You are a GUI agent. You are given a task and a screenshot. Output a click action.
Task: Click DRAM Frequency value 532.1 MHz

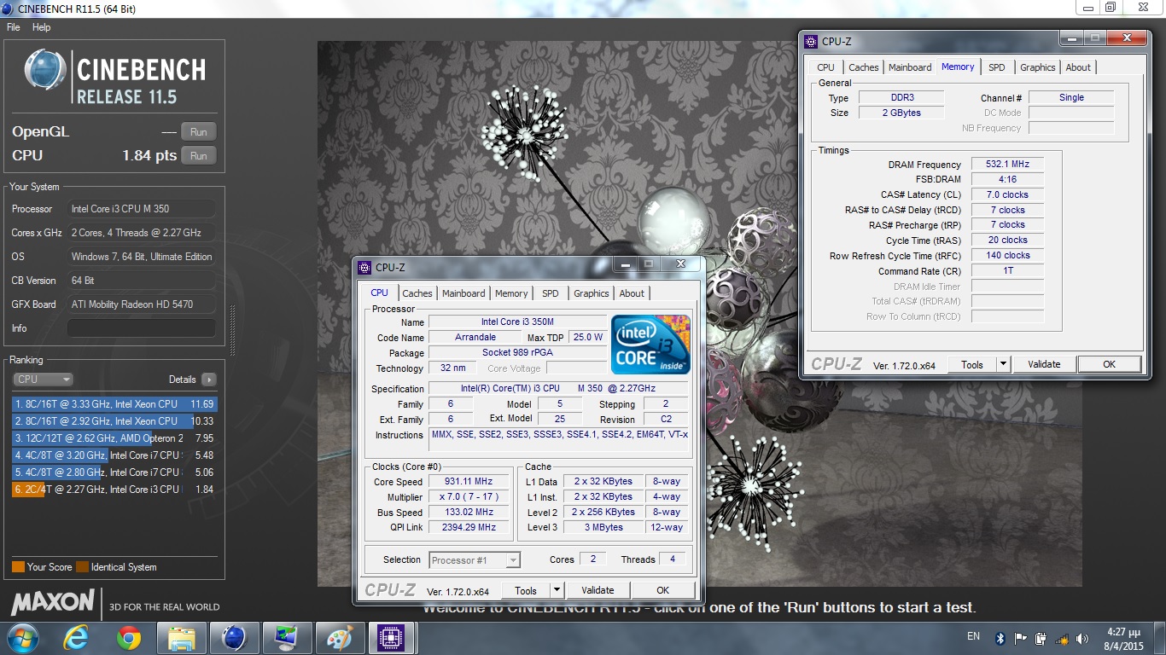point(1007,165)
